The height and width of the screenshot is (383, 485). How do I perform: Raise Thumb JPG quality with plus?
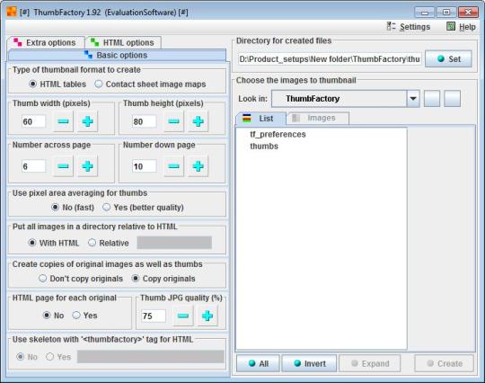207,316
